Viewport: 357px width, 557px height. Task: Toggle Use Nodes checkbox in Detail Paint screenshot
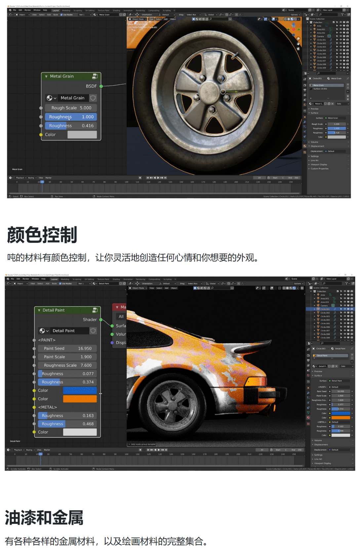(60, 283)
